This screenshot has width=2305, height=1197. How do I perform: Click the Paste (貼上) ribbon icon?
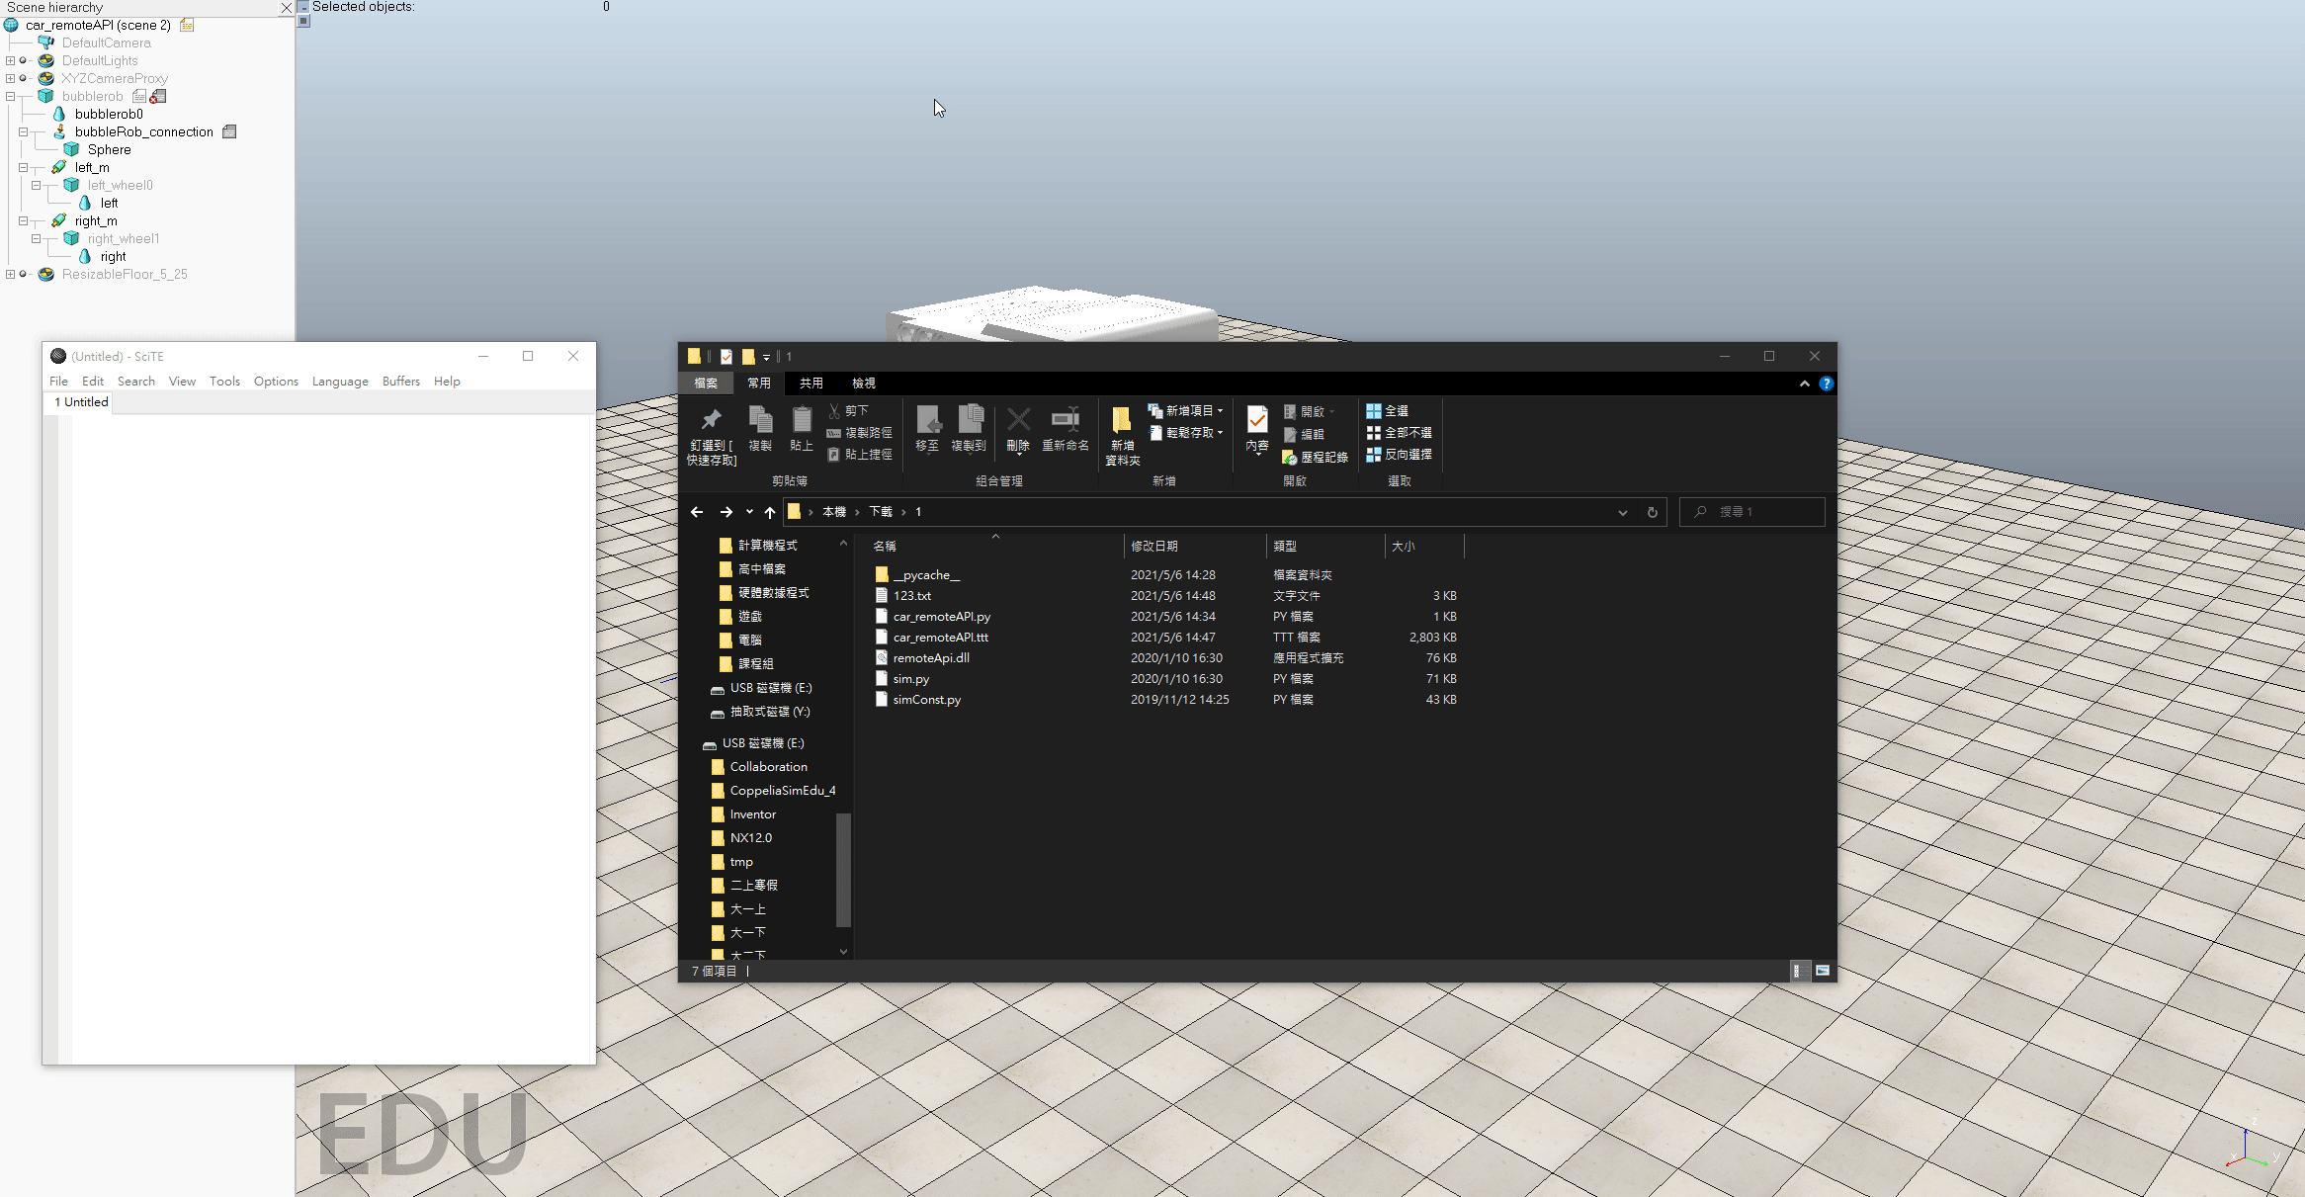pos(802,419)
